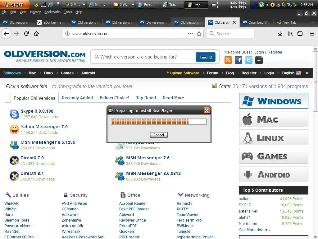Expand the quick launch overflow chevron
This screenshot has width=318, height=239.
click(58, 3)
